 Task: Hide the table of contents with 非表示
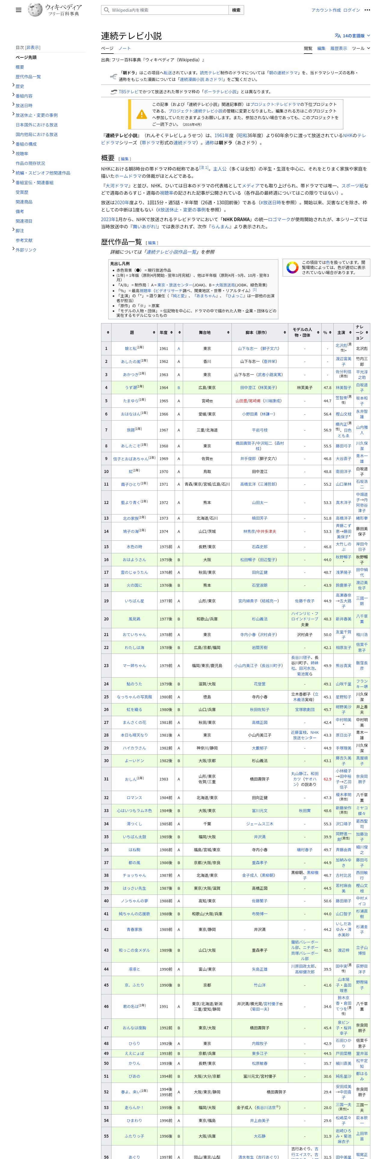tap(32, 47)
